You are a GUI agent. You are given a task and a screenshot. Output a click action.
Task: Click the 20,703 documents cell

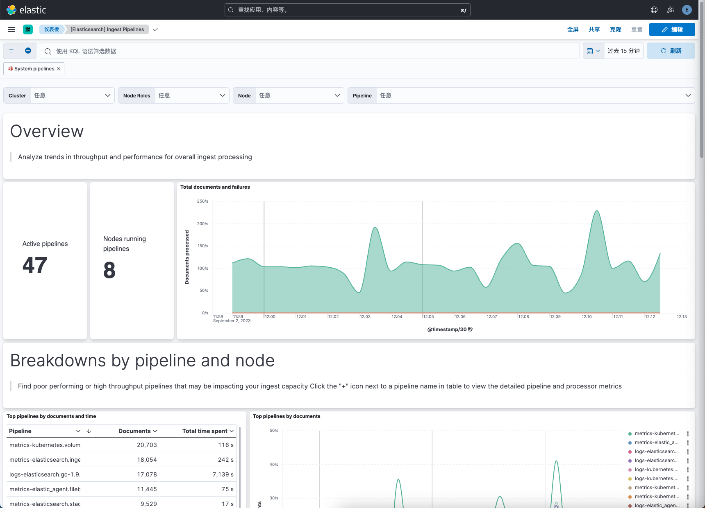[x=147, y=445]
